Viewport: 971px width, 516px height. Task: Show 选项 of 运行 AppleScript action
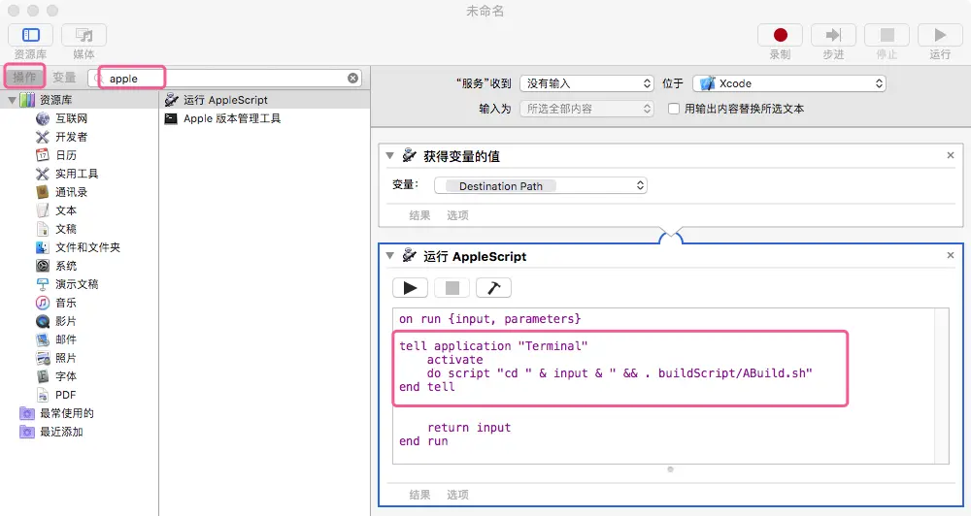(457, 495)
